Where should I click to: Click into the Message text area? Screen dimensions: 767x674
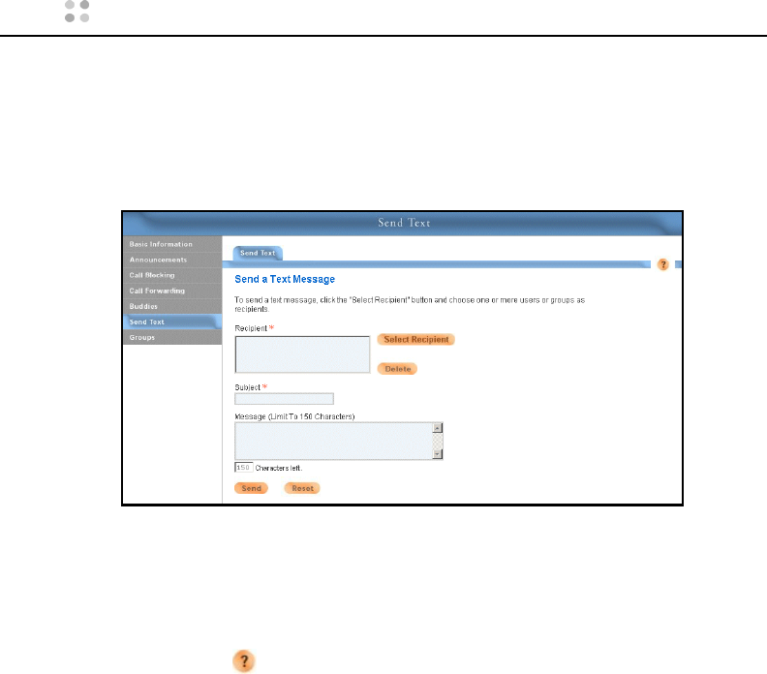(x=333, y=442)
